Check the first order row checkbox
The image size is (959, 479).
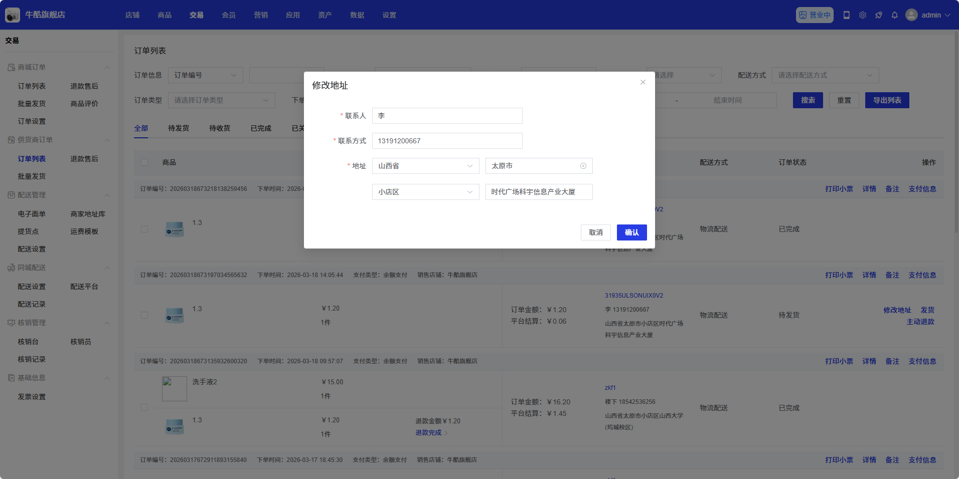(144, 229)
